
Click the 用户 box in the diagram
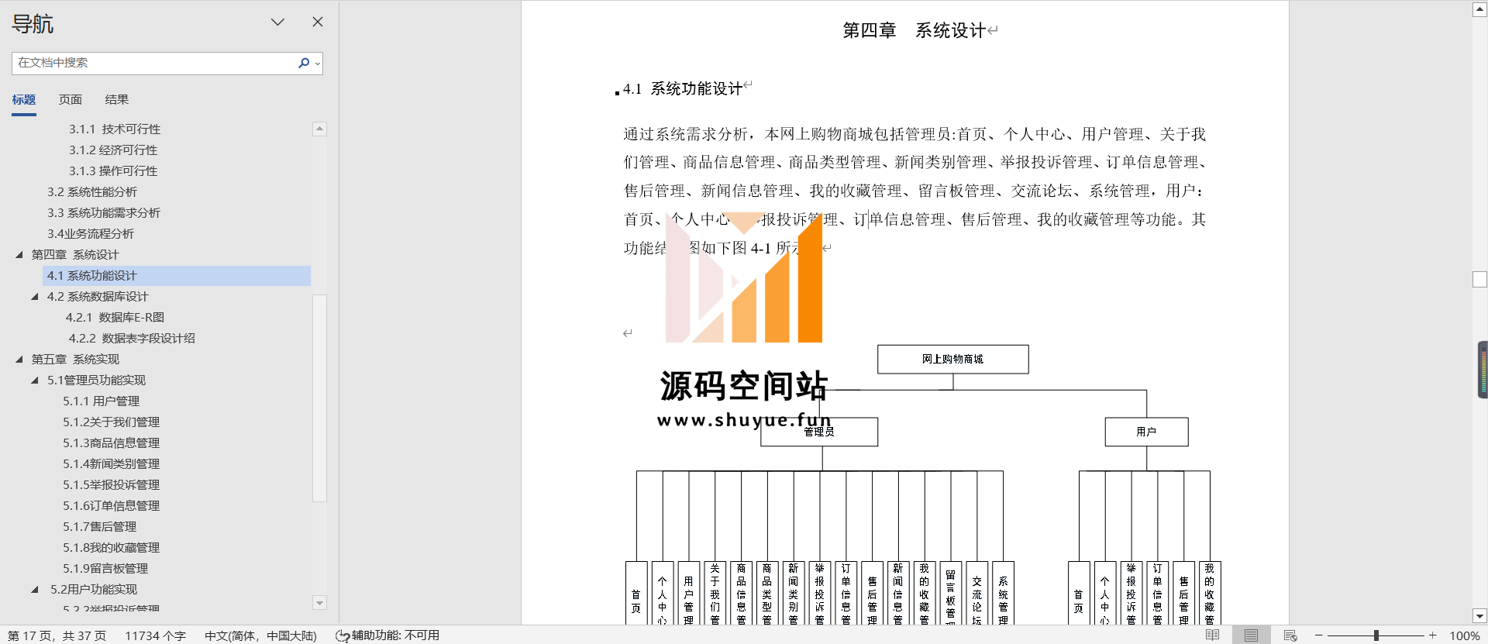(1146, 432)
